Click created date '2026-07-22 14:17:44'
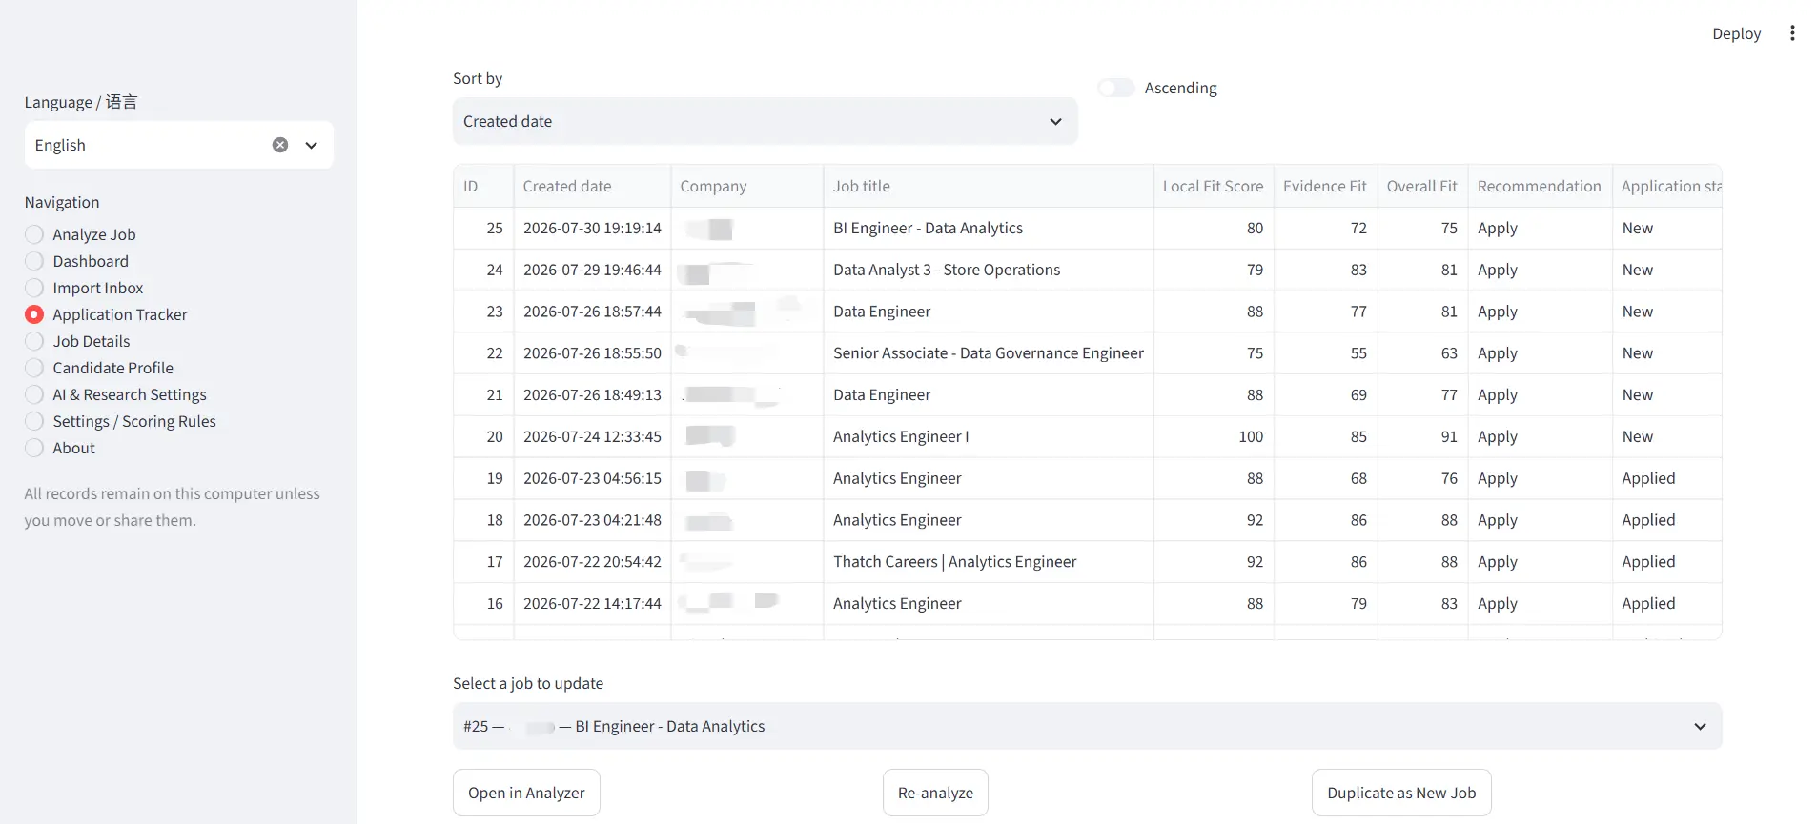The width and height of the screenshot is (1817, 824). 592,604
